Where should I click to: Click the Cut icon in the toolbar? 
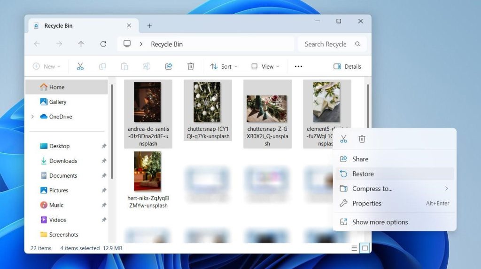[x=80, y=66]
